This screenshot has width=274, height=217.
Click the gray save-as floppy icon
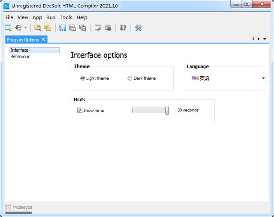[x=73, y=28]
